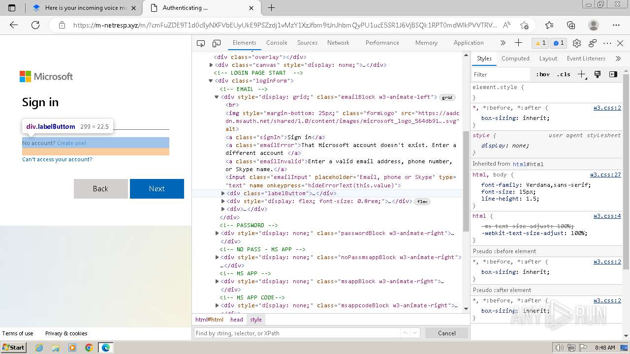The width and height of the screenshot is (630, 354).
Task: Collapse the loginForm div node
Action: (x=211, y=81)
